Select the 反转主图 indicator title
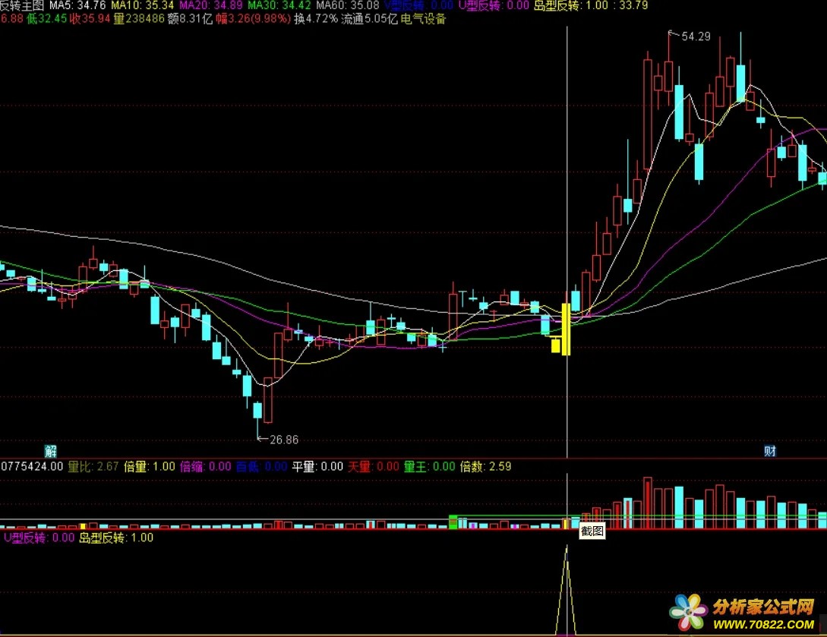Image resolution: width=827 pixels, height=637 pixels. click(22, 6)
